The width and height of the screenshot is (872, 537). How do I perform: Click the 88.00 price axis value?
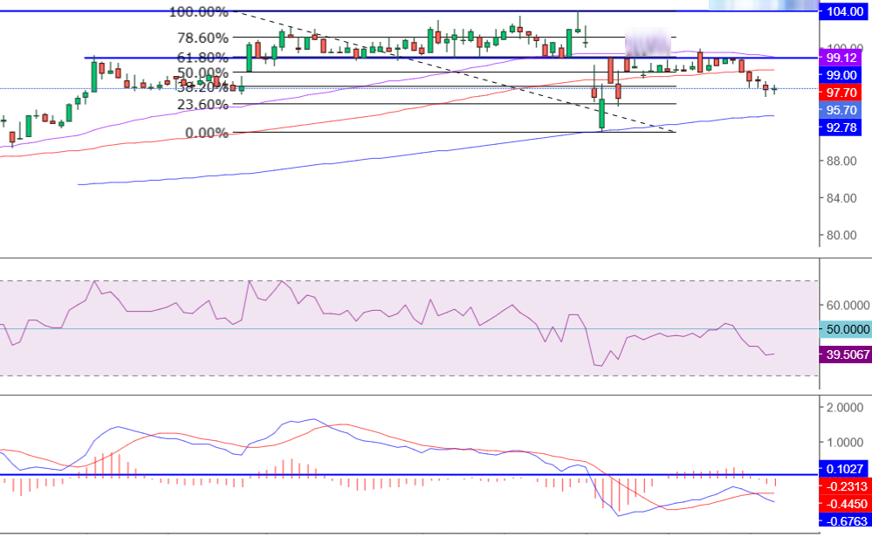tap(841, 161)
